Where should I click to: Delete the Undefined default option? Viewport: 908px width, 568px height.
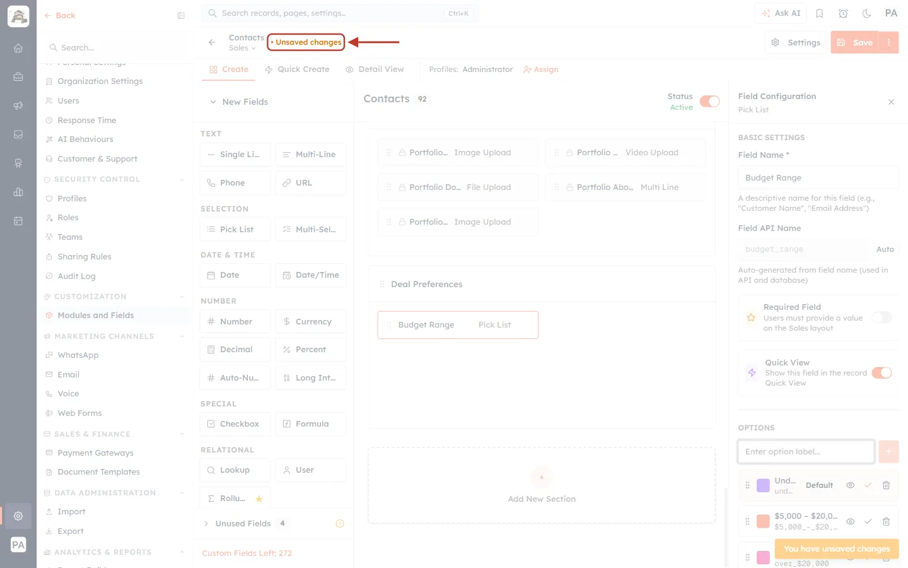(886, 485)
